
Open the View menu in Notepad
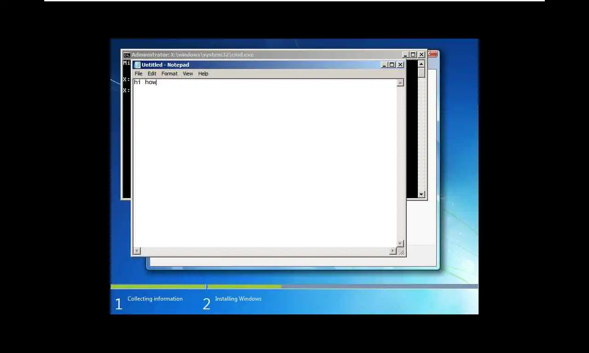click(188, 74)
